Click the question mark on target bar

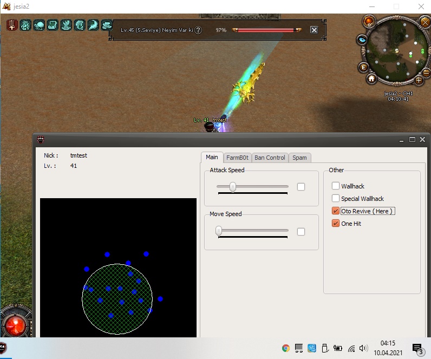click(198, 30)
